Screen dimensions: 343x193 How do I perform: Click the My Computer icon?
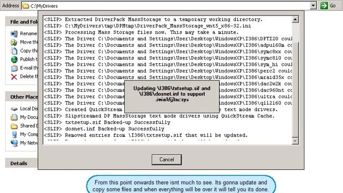[x=14, y=135]
